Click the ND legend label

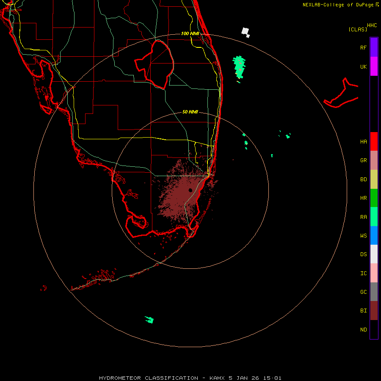tap(363, 330)
